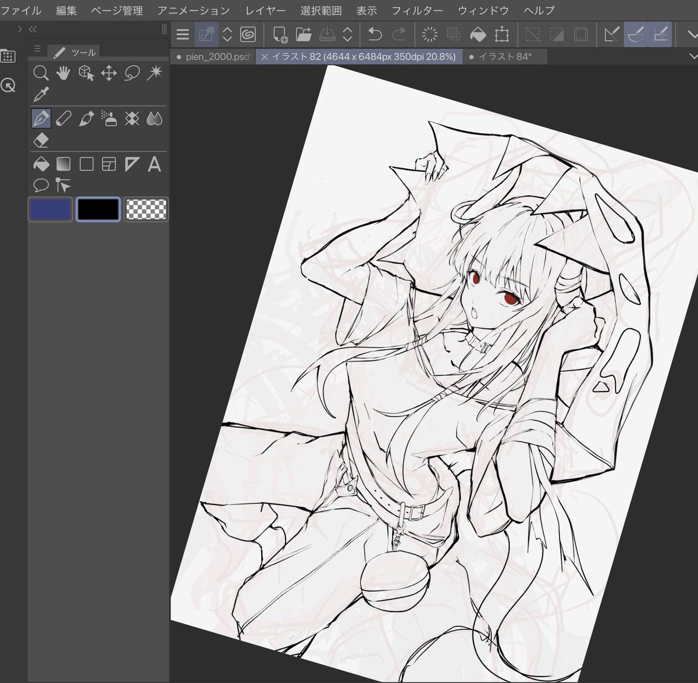Viewport: 698px width, 683px height.
Task: Open the フィルター menu
Action: click(x=417, y=10)
